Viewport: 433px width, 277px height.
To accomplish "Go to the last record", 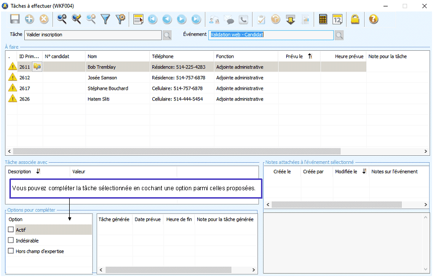I will point(196,19).
